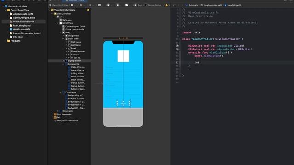This screenshot has width=294, height=165.
Task: Collapse the Body view disclosure
Action: (61, 33)
